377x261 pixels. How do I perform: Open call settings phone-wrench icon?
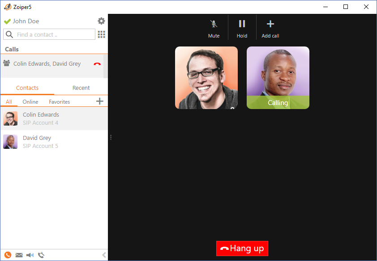41,255
